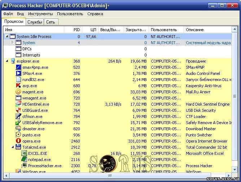Select the Interrupts row name
Image resolution: width=241 pixels, height=182 pixels.
coord(31,55)
